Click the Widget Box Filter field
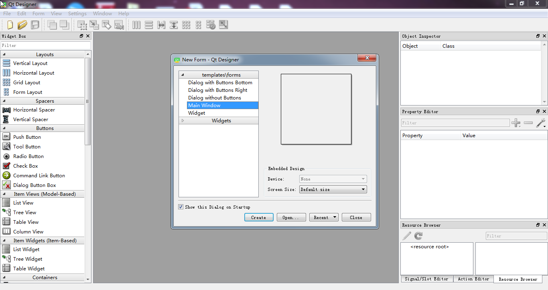 (46, 45)
